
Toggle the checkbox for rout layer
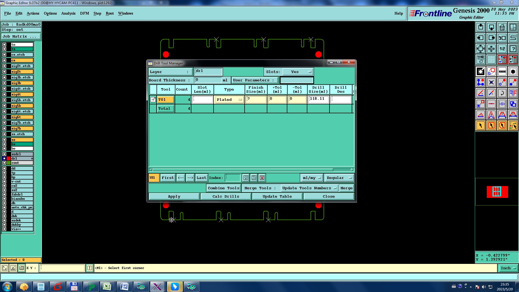[x=4, y=163]
